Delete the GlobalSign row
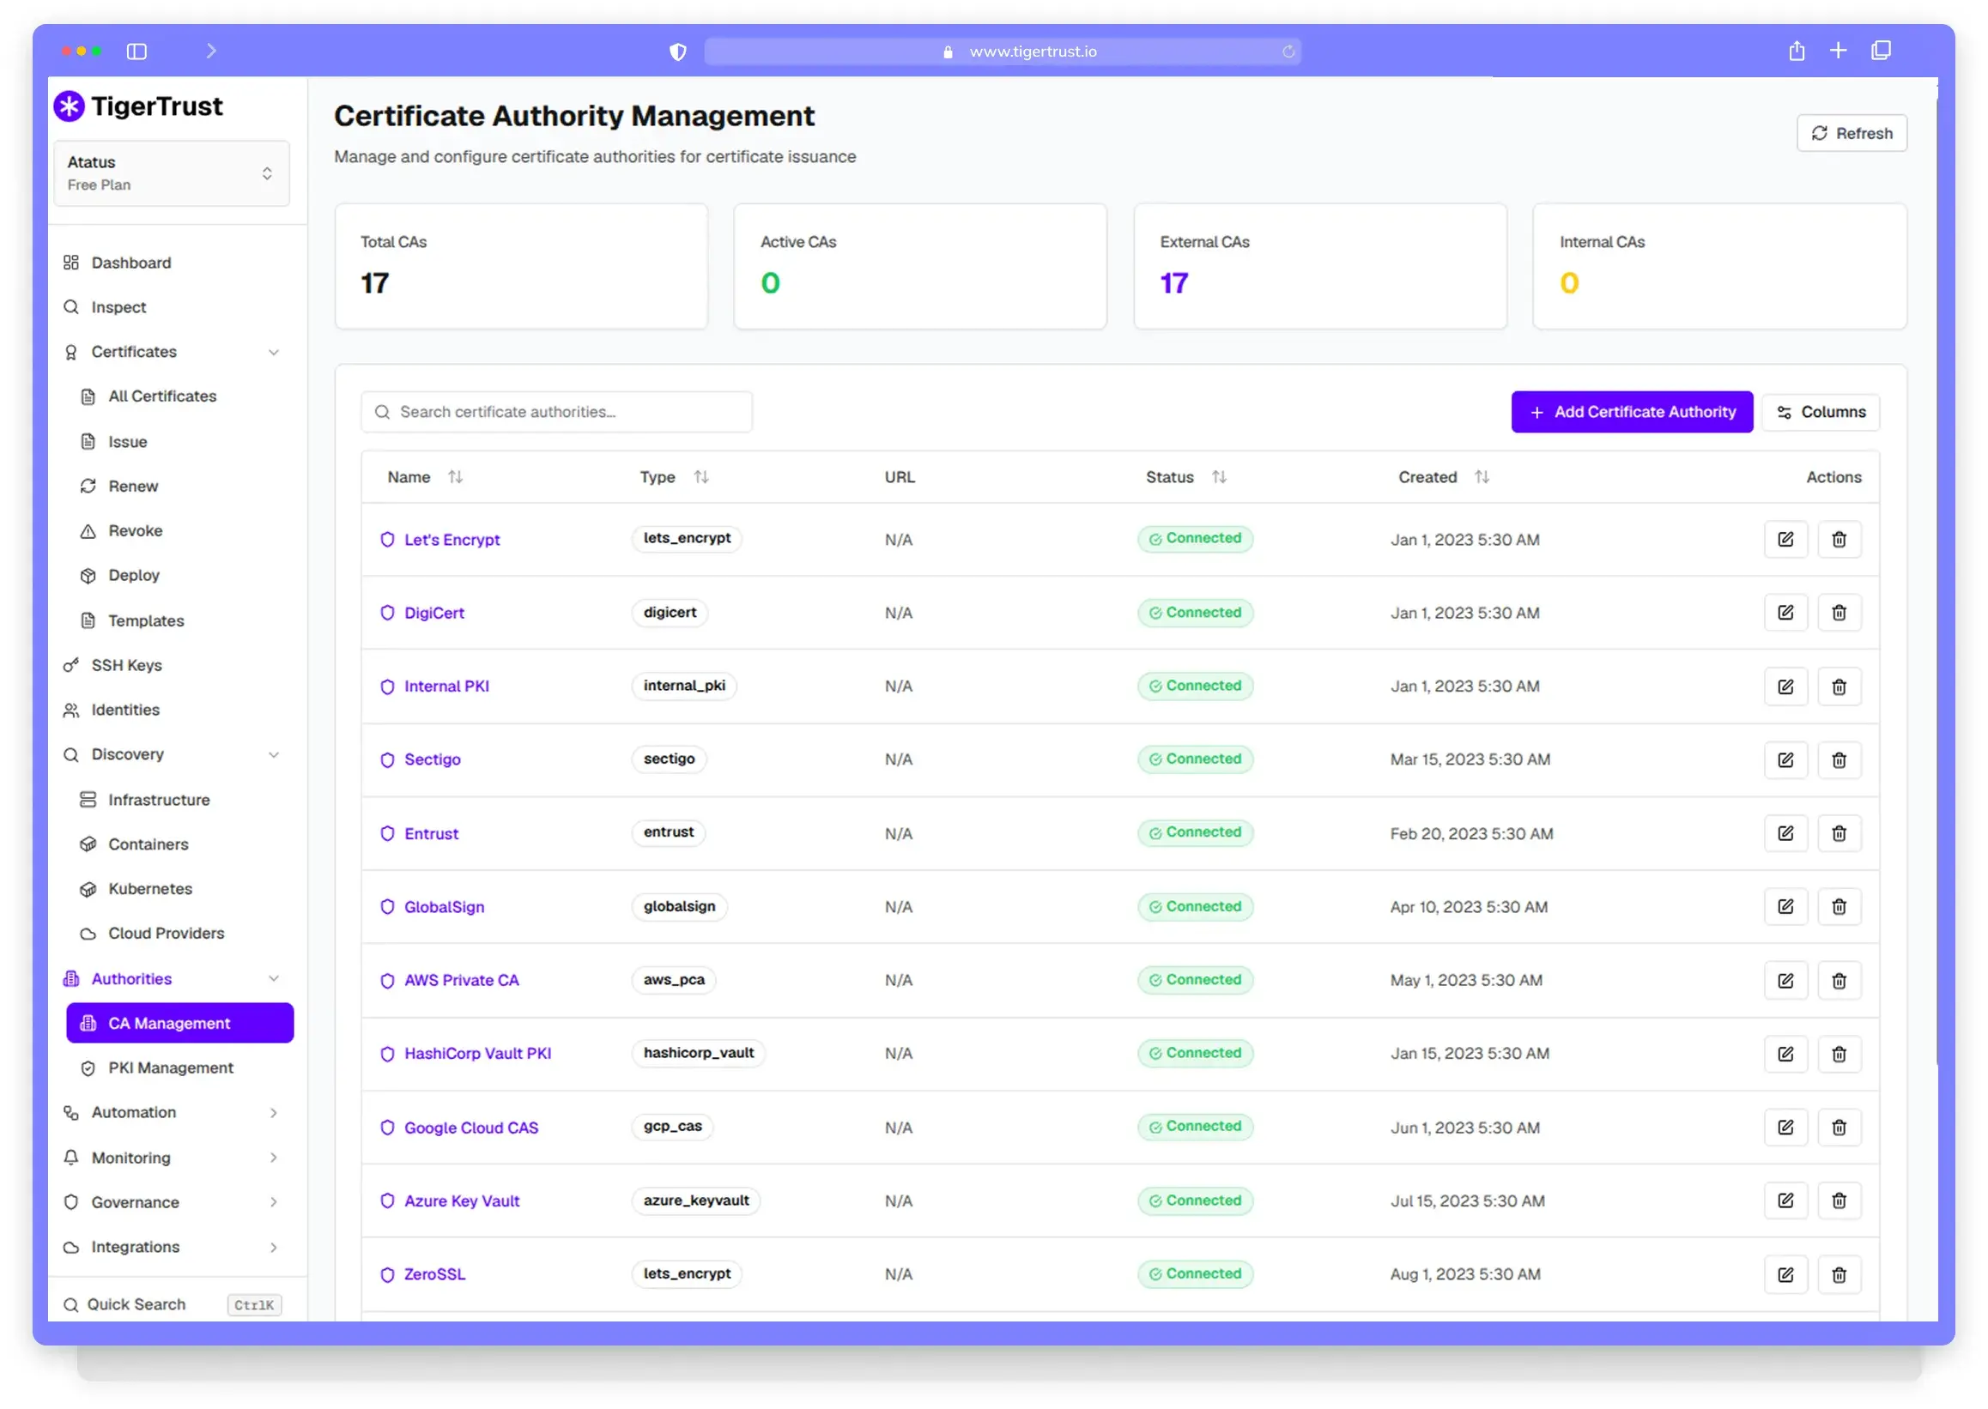The height and width of the screenshot is (1409, 1988). [1838, 906]
